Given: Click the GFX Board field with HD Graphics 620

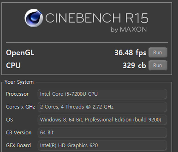Looking at the screenshot, I should (x=102, y=146).
